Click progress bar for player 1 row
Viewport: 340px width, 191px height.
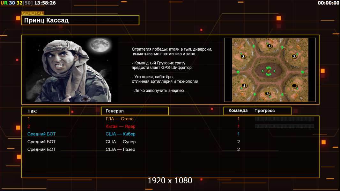(x=285, y=118)
